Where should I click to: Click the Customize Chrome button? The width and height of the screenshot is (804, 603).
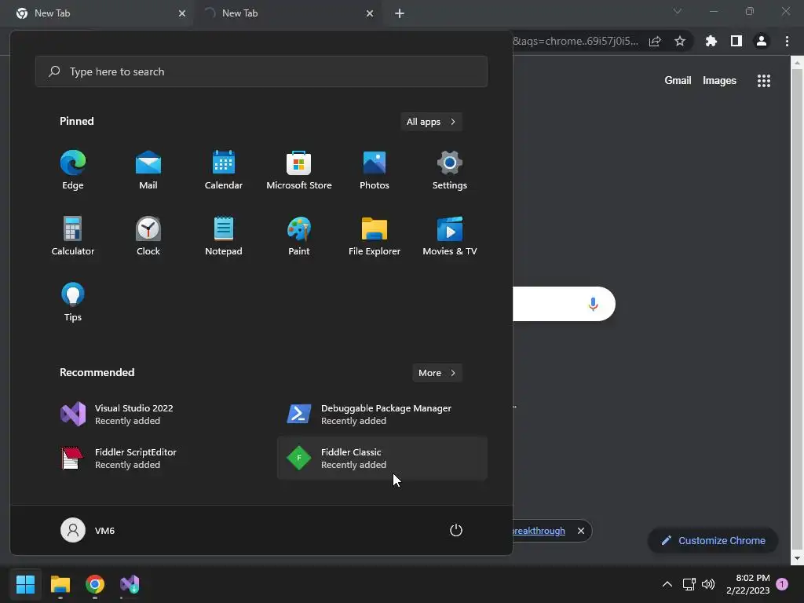click(713, 540)
